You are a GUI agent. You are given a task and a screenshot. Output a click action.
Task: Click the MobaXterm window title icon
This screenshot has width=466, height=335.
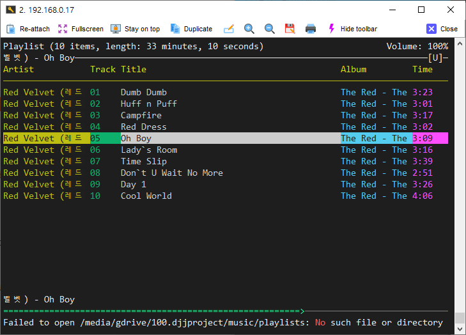tap(11, 10)
